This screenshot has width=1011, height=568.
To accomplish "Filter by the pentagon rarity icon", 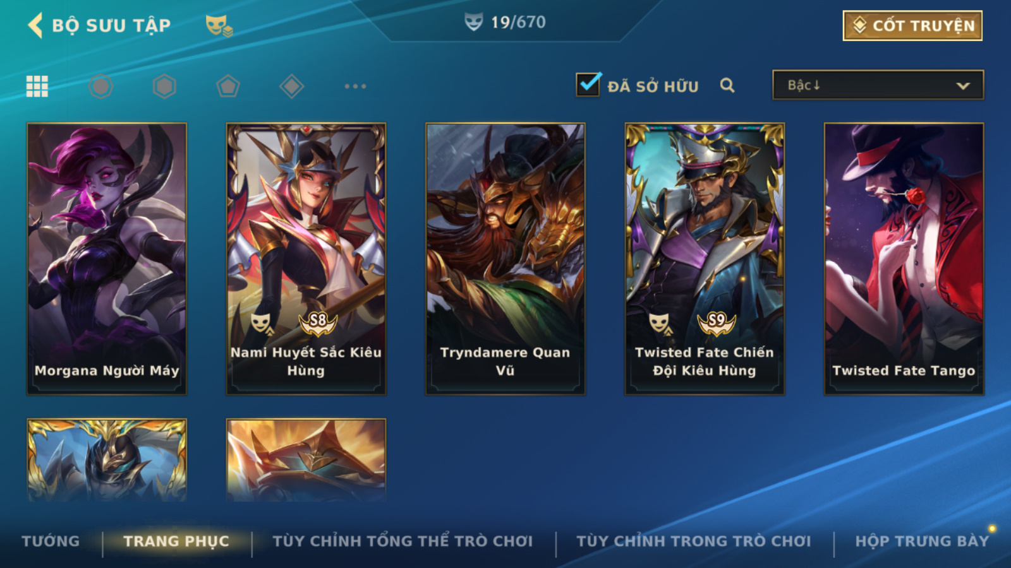I will pyautogui.click(x=228, y=86).
